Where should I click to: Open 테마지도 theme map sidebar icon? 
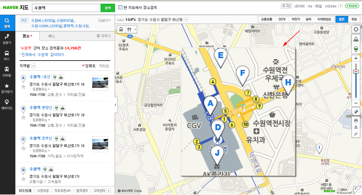click(7, 105)
